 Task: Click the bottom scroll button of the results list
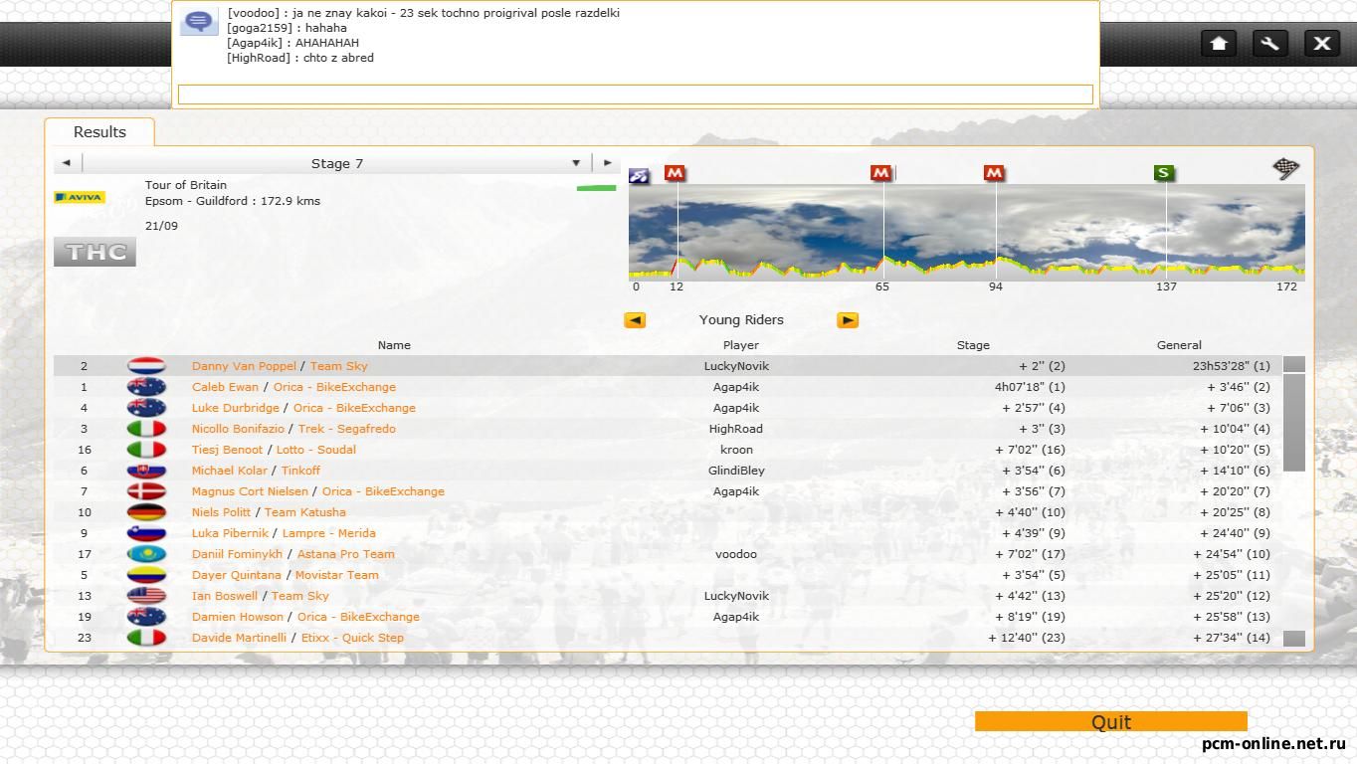1293,639
